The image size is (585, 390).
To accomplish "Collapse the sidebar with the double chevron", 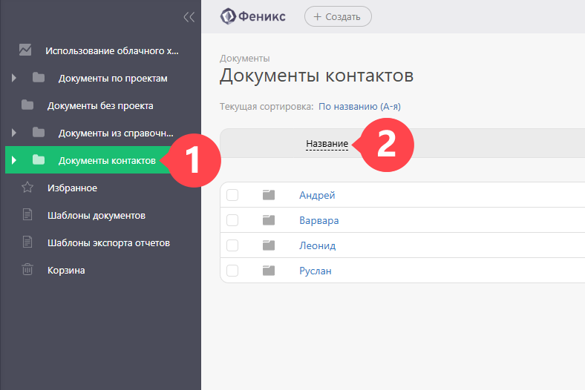I will (x=189, y=17).
